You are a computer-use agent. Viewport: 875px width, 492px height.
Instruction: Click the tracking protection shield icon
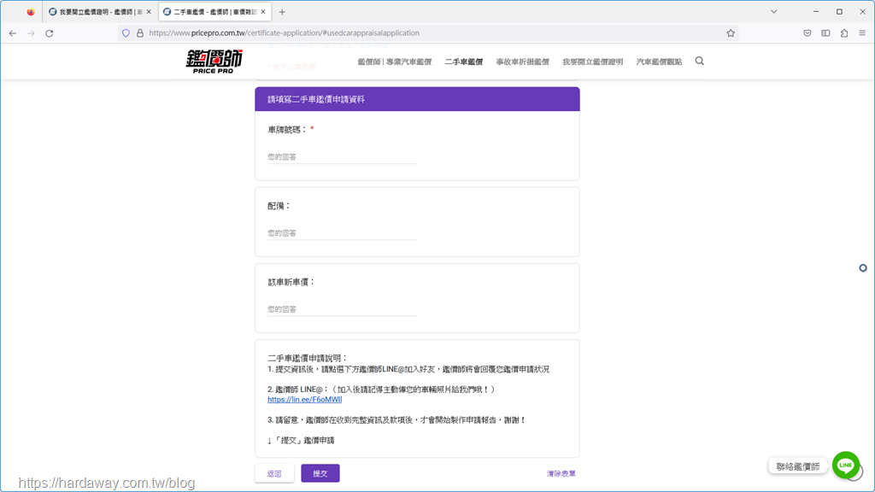[126, 33]
